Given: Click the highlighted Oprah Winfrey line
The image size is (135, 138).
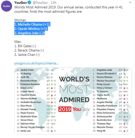Looking at the screenshot, I should (x=31, y=29).
